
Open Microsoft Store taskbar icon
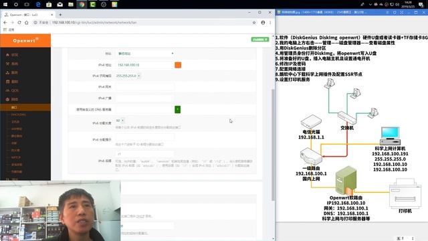[49, 5]
